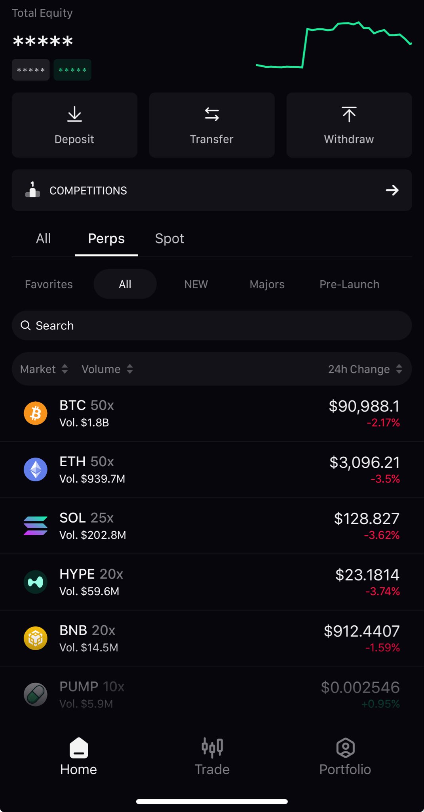Viewport: 424px width, 812px height.
Task: Select the Pre-Launch filter
Action: (x=349, y=284)
